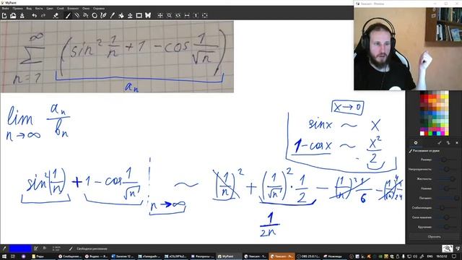Image resolution: width=462 pixels, height=260 pixels.
Task: Switch to the brush checkmark panel tab
Action: [440, 143]
